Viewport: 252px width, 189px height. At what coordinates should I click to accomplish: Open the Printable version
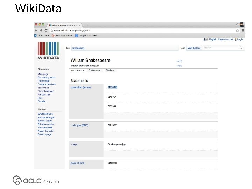[x=46, y=124]
